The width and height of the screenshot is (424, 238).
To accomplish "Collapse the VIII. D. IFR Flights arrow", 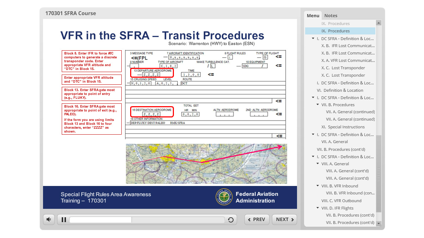I will (318, 208).
